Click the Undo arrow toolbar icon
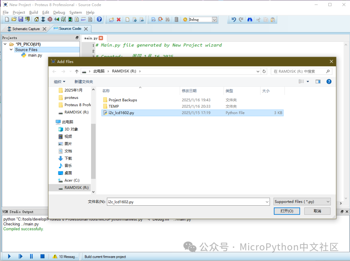350x261 pixels. tap(234, 19)
